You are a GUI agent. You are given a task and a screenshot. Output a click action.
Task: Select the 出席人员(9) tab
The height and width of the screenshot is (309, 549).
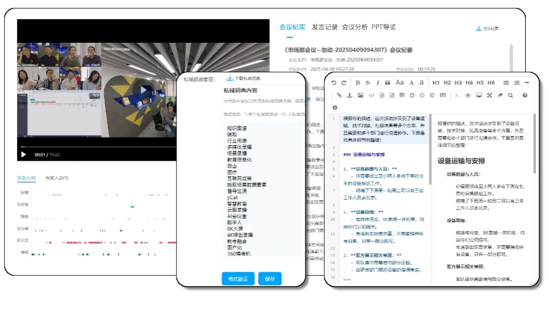coord(56,178)
